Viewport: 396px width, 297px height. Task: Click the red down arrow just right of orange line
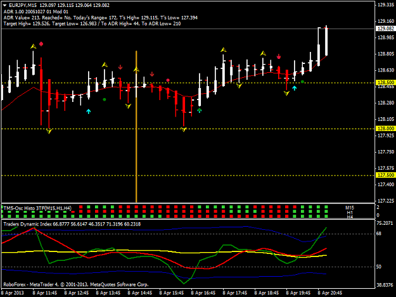click(x=152, y=74)
